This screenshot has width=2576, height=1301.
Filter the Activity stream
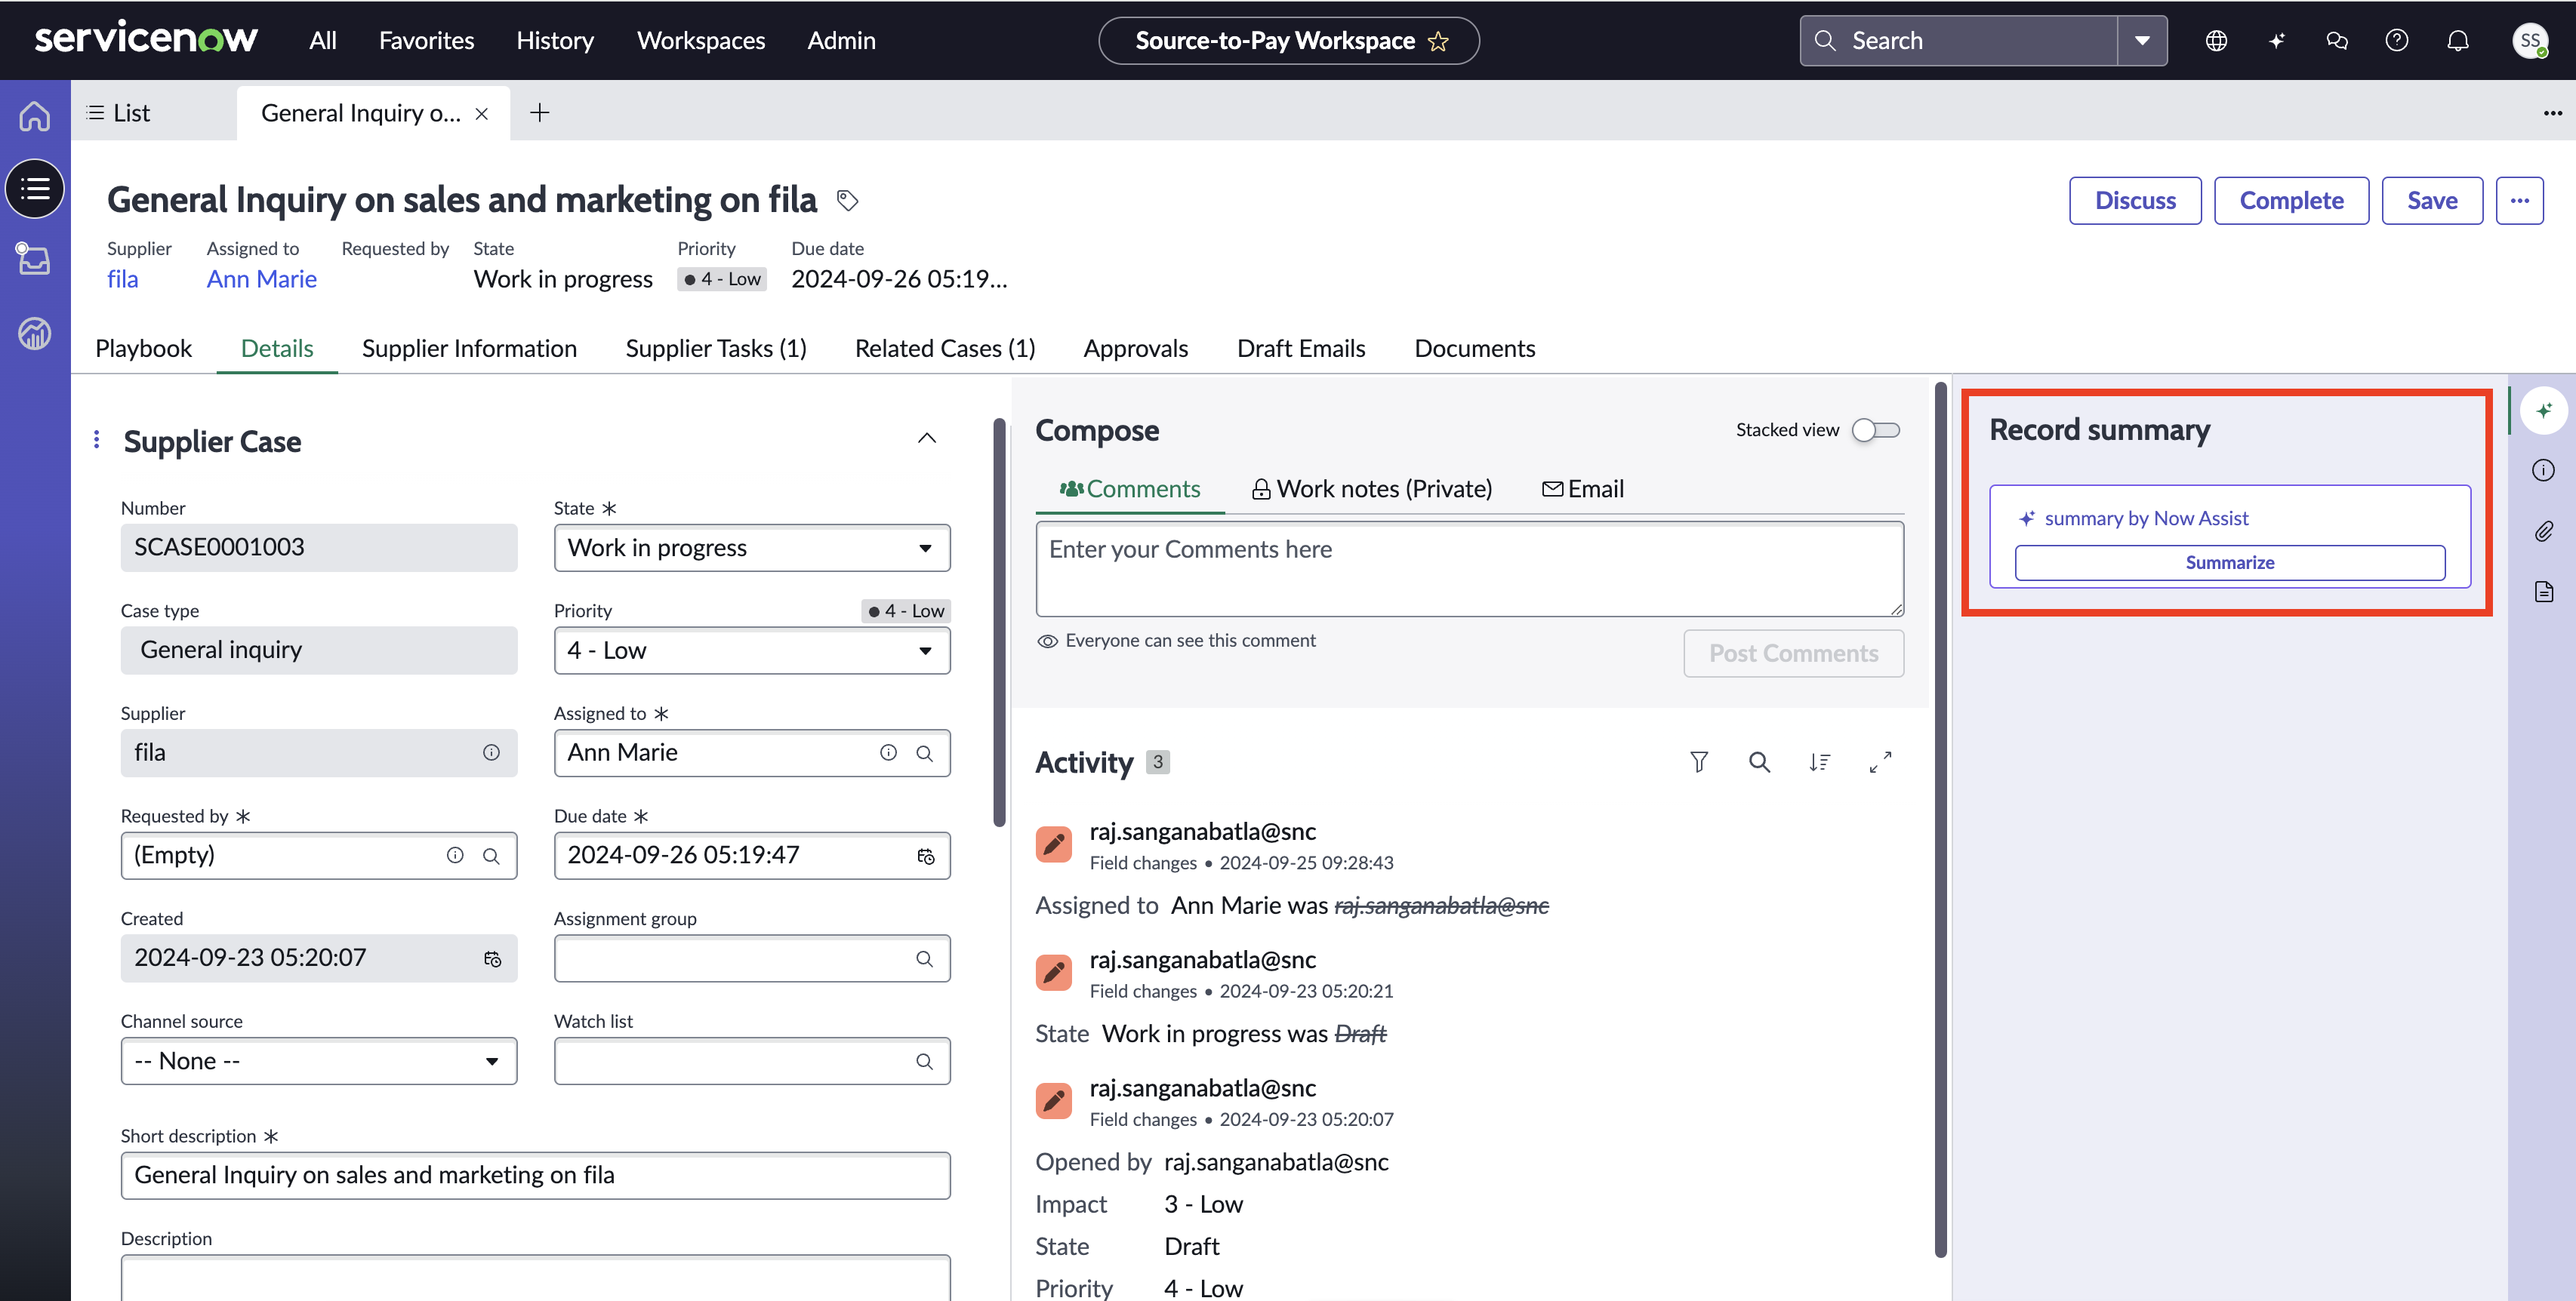tap(1699, 762)
